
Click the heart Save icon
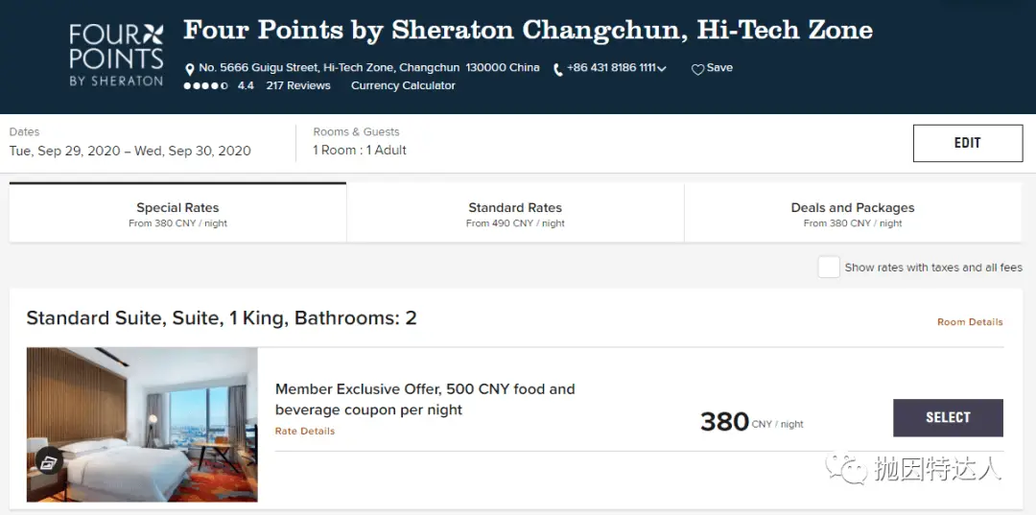pyautogui.click(x=697, y=69)
